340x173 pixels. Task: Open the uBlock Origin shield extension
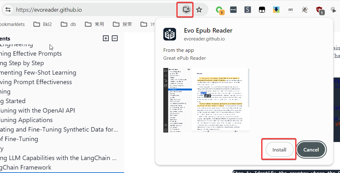pyautogui.click(x=320, y=10)
